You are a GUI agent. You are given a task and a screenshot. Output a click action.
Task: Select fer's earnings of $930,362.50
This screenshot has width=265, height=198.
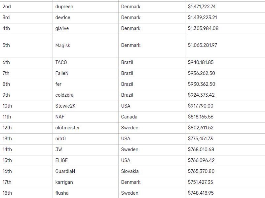point(201,84)
